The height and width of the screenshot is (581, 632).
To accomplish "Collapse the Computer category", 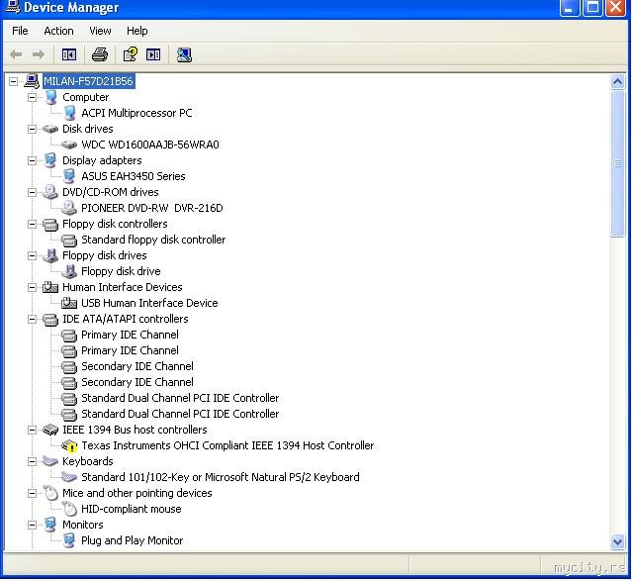I will tap(33, 97).
